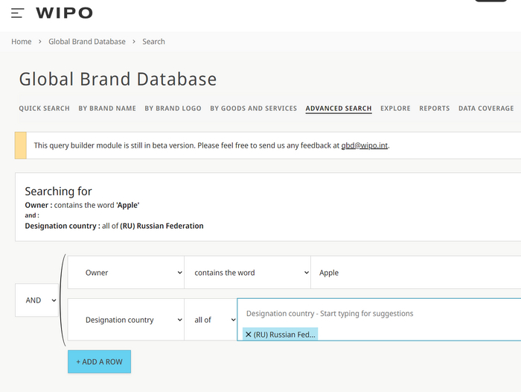The width and height of the screenshot is (521, 392).
Task: Open the hamburger navigation menu
Action: click(17, 13)
